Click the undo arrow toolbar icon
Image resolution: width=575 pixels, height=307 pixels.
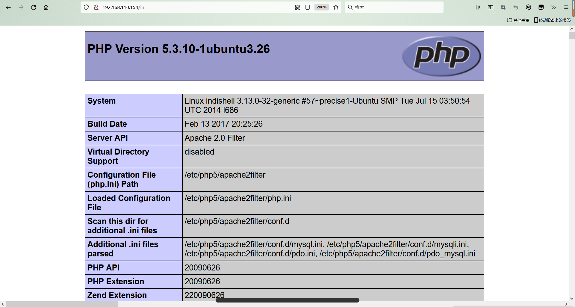coord(516,7)
